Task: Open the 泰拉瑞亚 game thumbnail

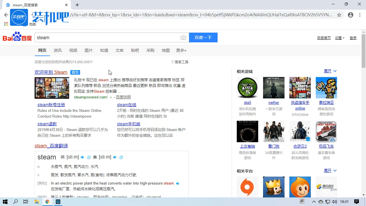Action: (326, 88)
